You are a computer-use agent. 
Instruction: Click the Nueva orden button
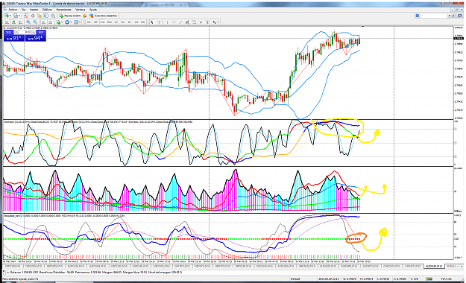pyautogui.click(x=70, y=16)
